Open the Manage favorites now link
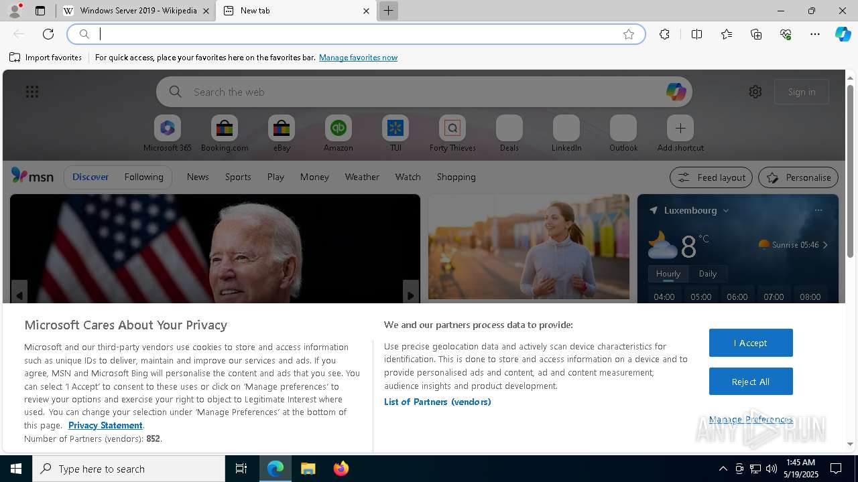The image size is (858, 482). tap(358, 58)
